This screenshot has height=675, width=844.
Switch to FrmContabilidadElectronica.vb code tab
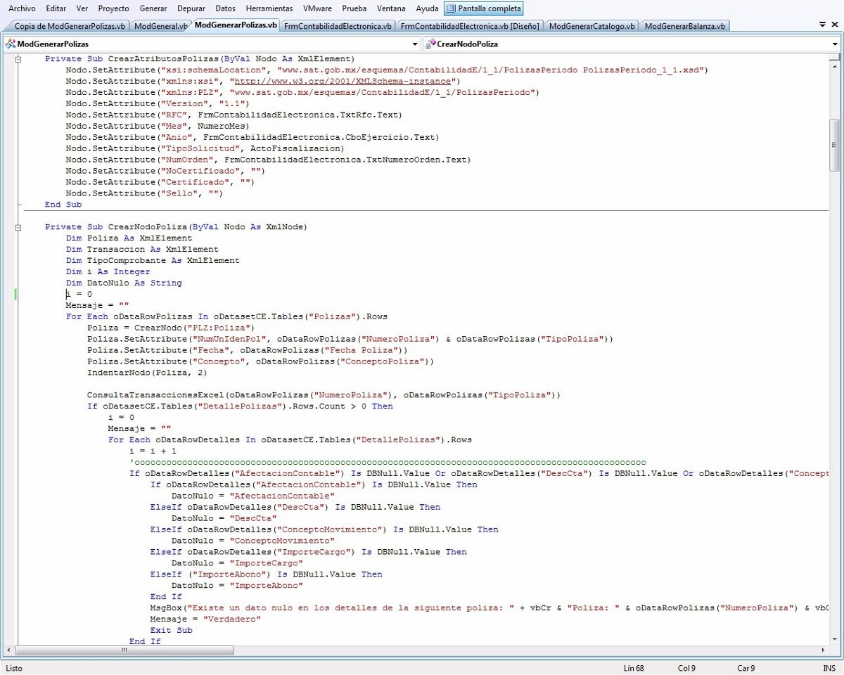tap(338, 26)
